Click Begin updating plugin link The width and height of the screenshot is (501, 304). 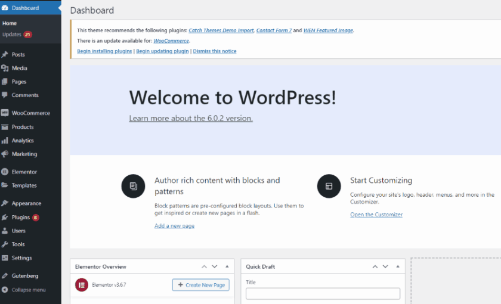[162, 51]
